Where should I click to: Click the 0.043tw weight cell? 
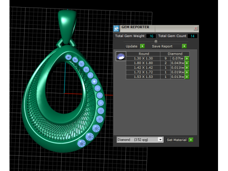[x=178, y=63]
